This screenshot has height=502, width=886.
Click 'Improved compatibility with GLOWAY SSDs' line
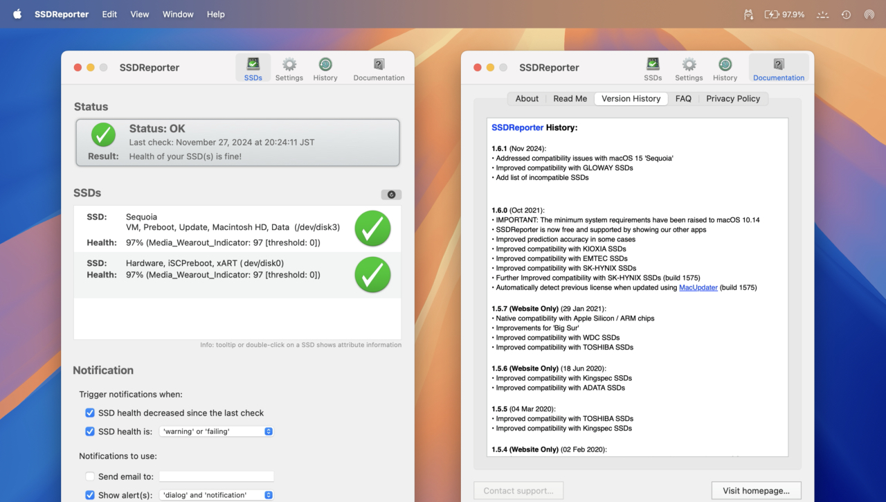tap(562, 168)
